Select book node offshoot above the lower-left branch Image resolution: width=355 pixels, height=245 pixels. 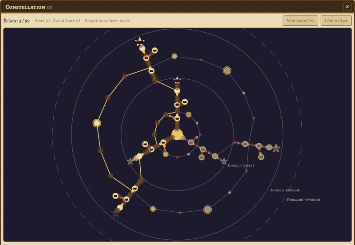click(145, 144)
